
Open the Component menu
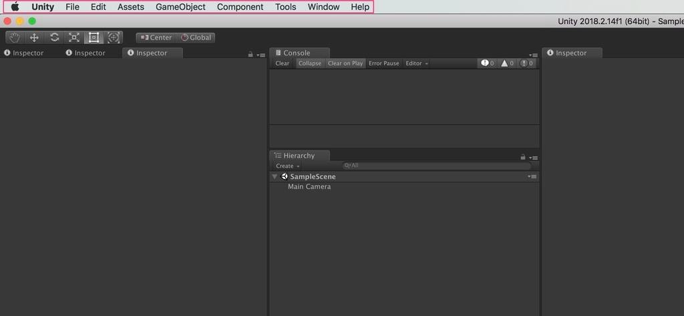[x=240, y=7]
